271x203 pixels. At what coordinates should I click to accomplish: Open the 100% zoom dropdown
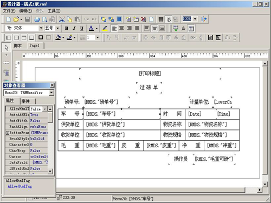tap(195, 19)
